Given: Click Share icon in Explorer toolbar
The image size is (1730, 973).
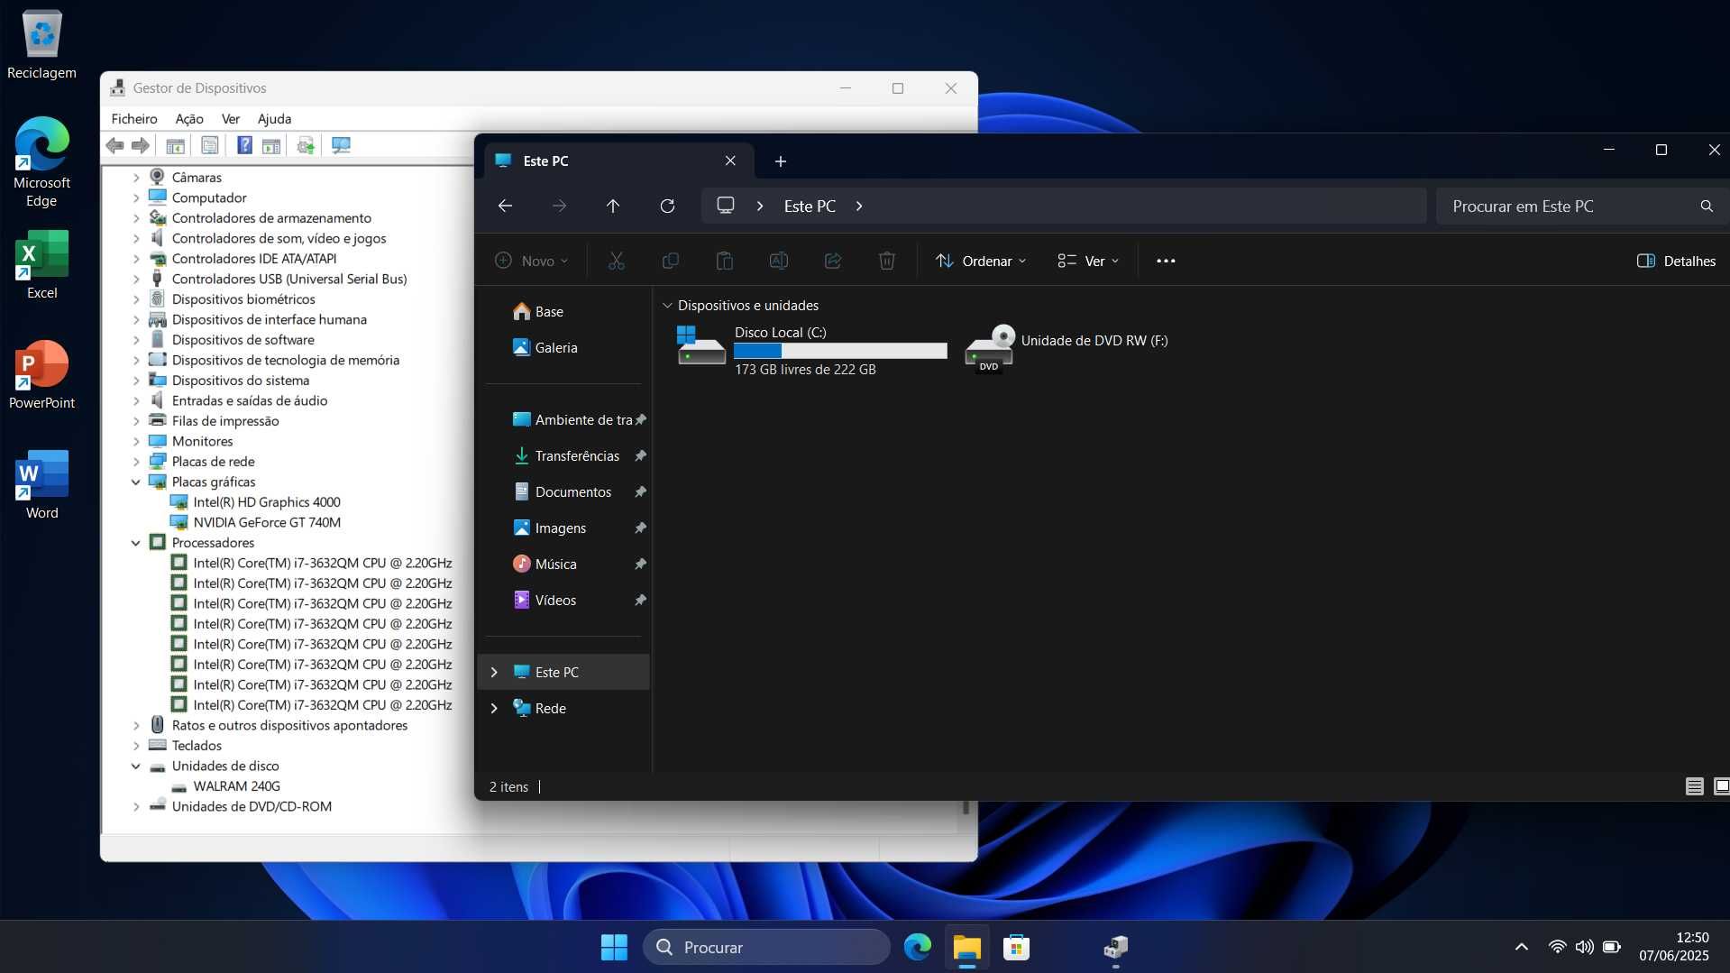Looking at the screenshot, I should tap(833, 261).
